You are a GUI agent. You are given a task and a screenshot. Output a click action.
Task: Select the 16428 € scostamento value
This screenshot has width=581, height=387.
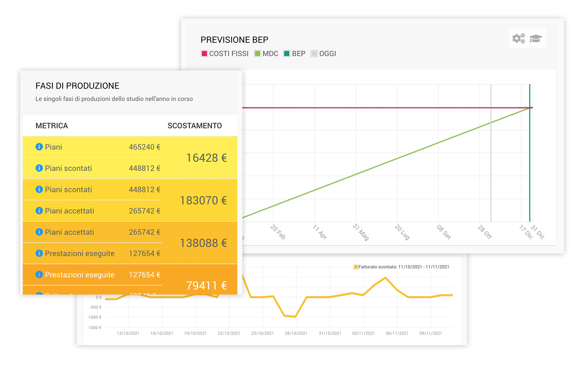coord(206,158)
